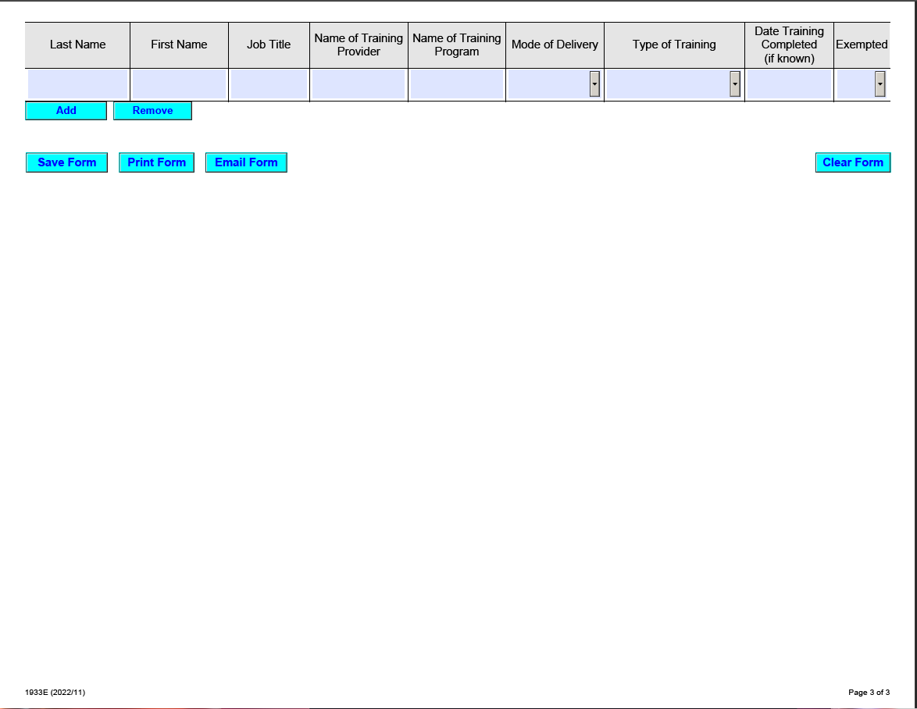The image size is (917, 709).
Task: Click the Name of Training Program field
Action: point(456,83)
